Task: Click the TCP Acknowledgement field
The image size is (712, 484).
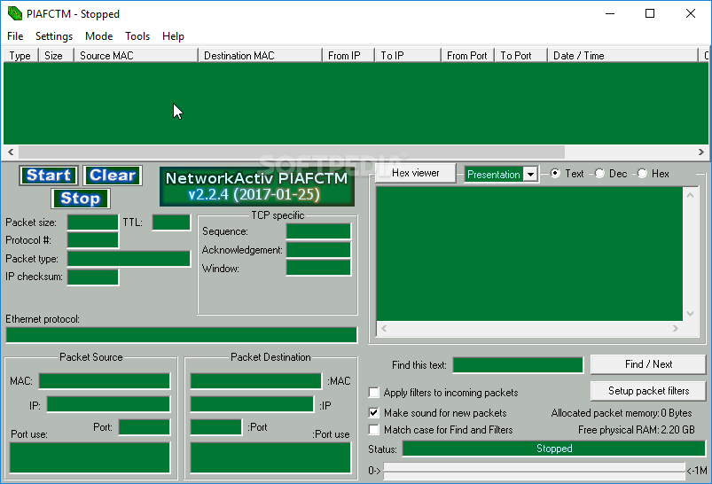Action: click(x=318, y=250)
